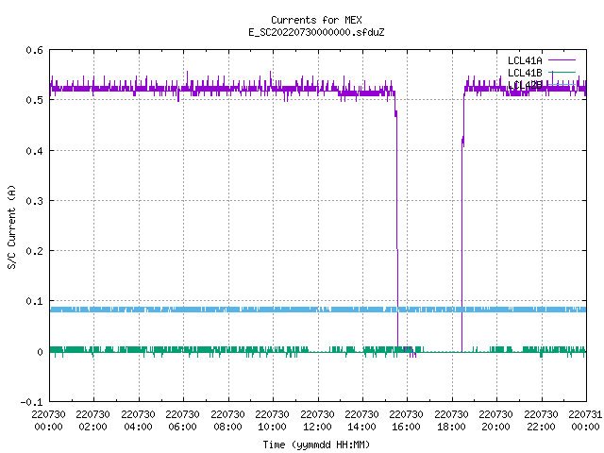This screenshot has height=453, width=604.
Task: Click the '06:00' time tick label
Action: (x=182, y=427)
